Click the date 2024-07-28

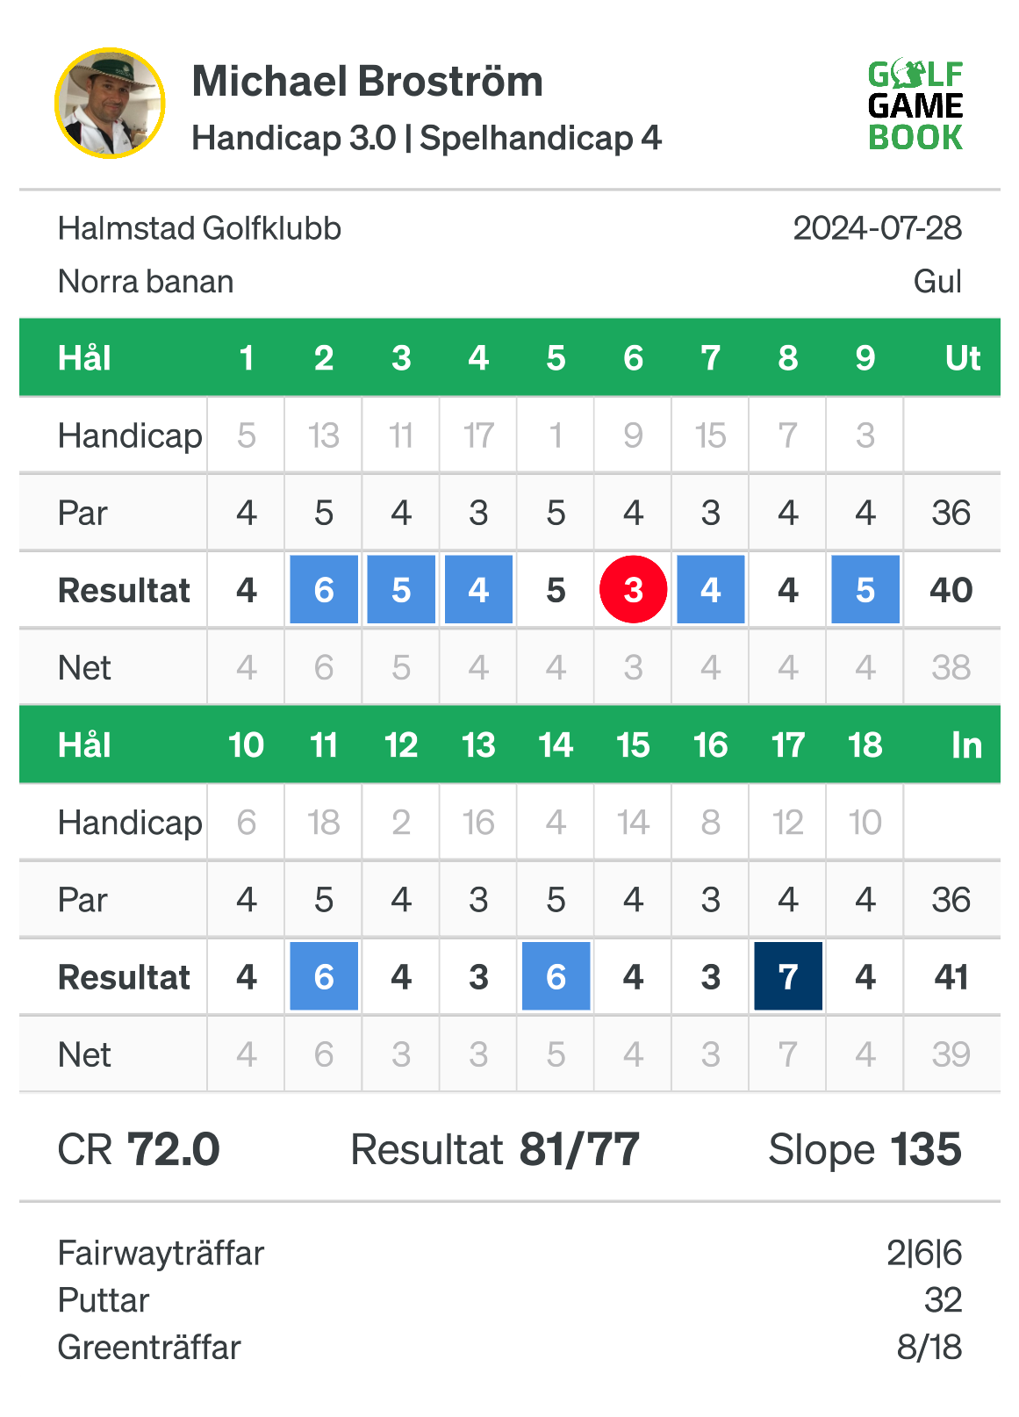coord(877,229)
